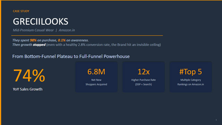Select the orange 98% figure
This screenshot has height=125, width=222.
tap(33, 40)
